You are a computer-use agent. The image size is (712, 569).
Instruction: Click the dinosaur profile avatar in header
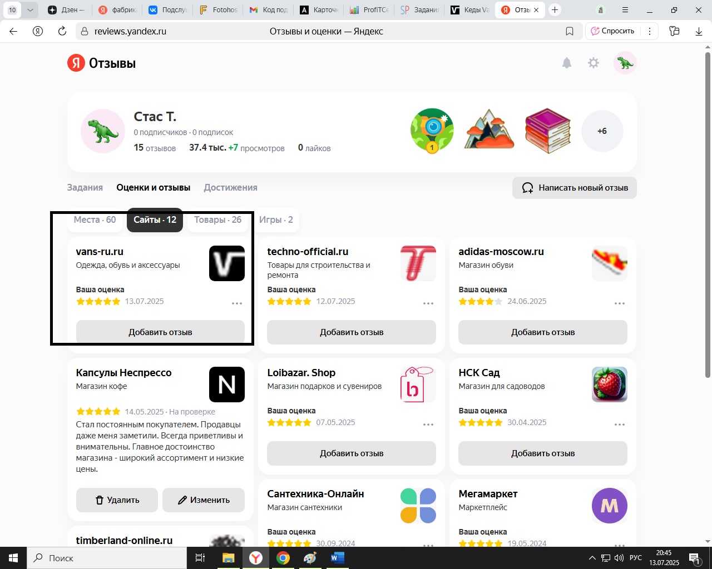pyautogui.click(x=625, y=63)
